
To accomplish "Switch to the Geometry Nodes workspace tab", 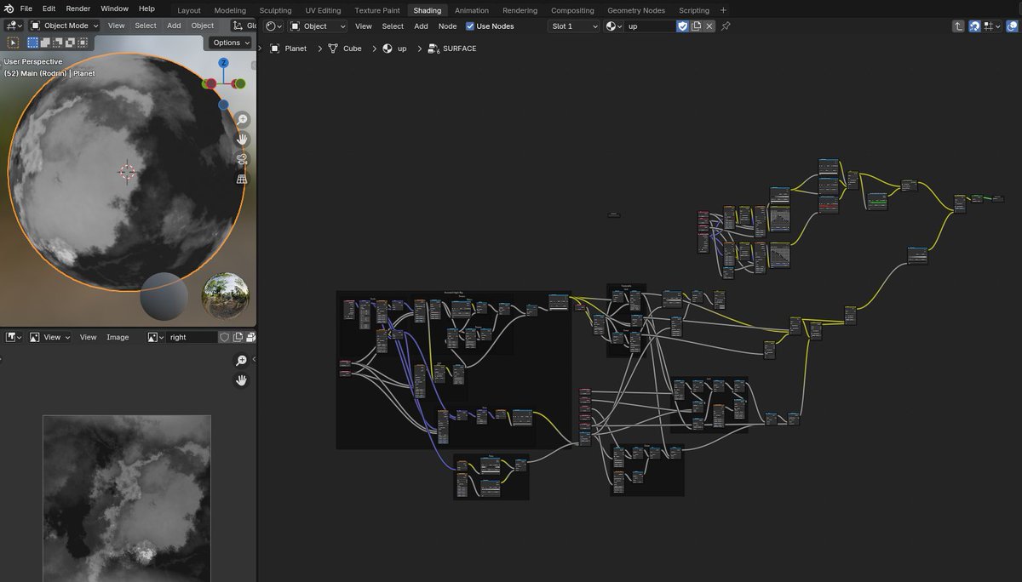I will click(x=636, y=10).
